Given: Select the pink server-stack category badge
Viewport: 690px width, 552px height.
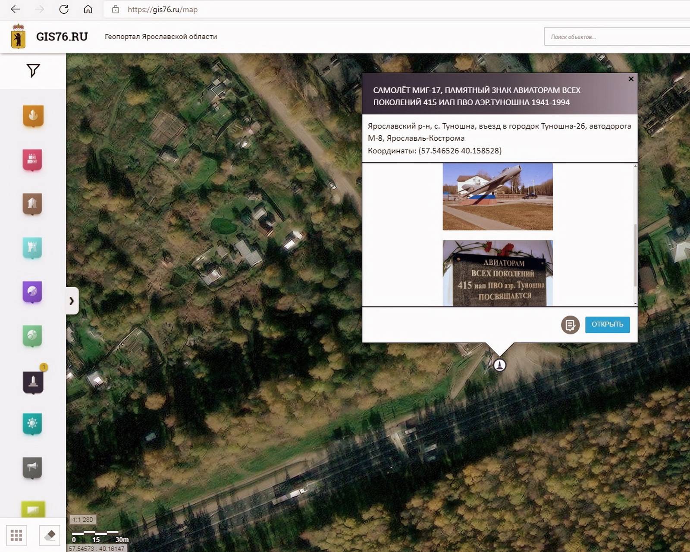Looking at the screenshot, I should coord(32,160).
